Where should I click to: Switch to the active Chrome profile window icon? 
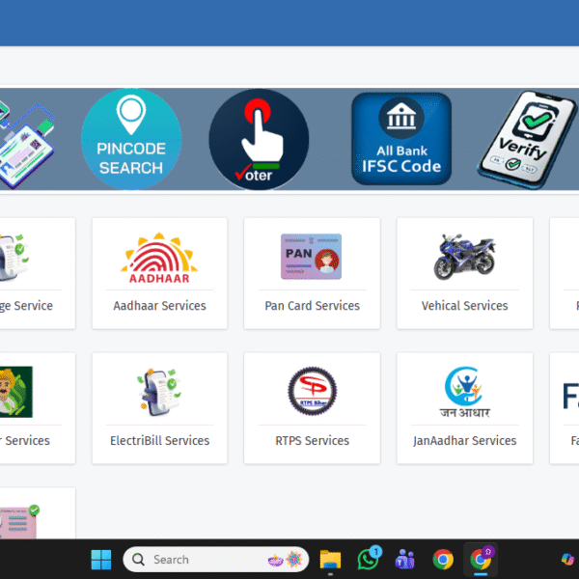pyautogui.click(x=481, y=559)
